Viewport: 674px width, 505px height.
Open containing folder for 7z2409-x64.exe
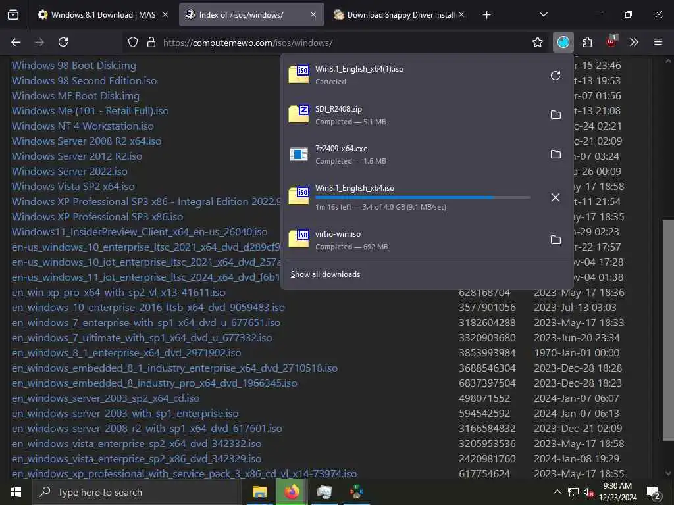click(x=556, y=155)
